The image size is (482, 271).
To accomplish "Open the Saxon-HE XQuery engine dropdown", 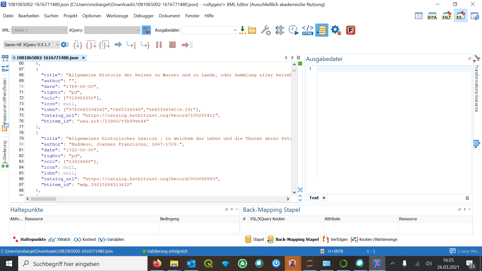I will point(32,45).
